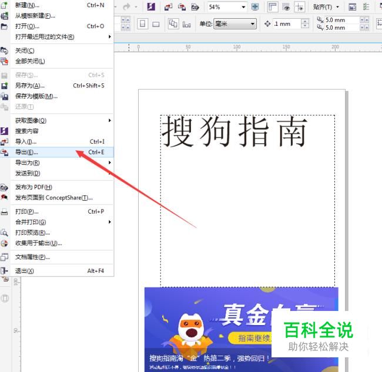Click the redo arrow in toolbar

126,7
